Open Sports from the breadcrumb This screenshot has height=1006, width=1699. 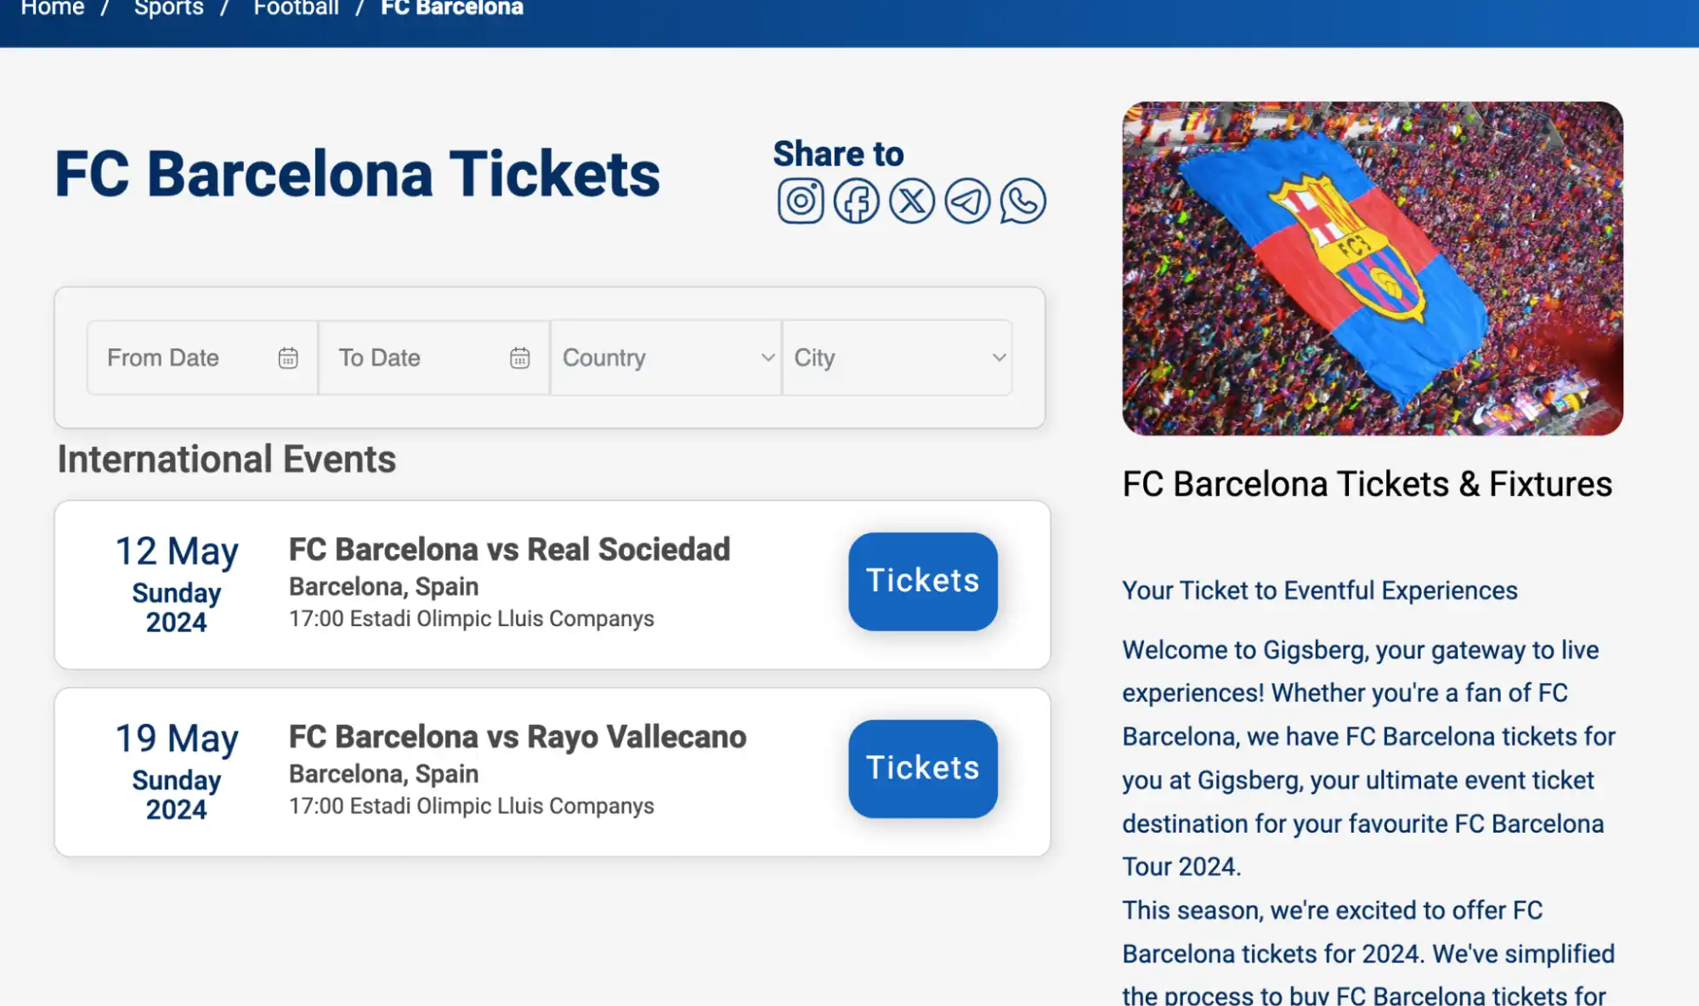point(169,8)
